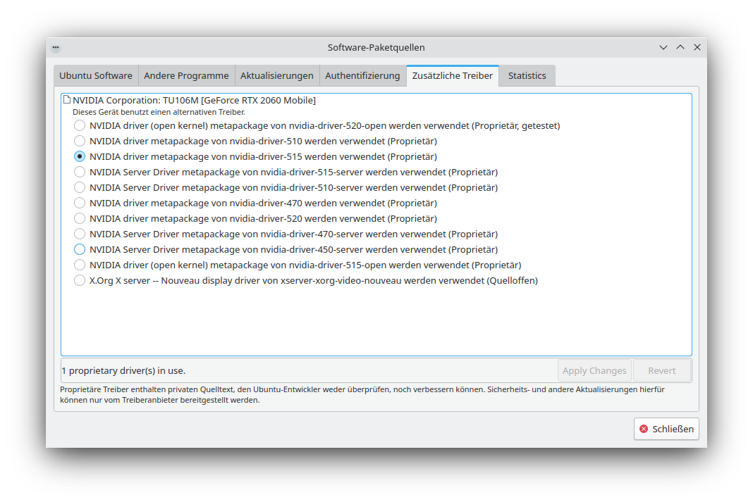The image size is (753, 502).
Task: Open the Ubuntu Software tab
Action: (96, 76)
